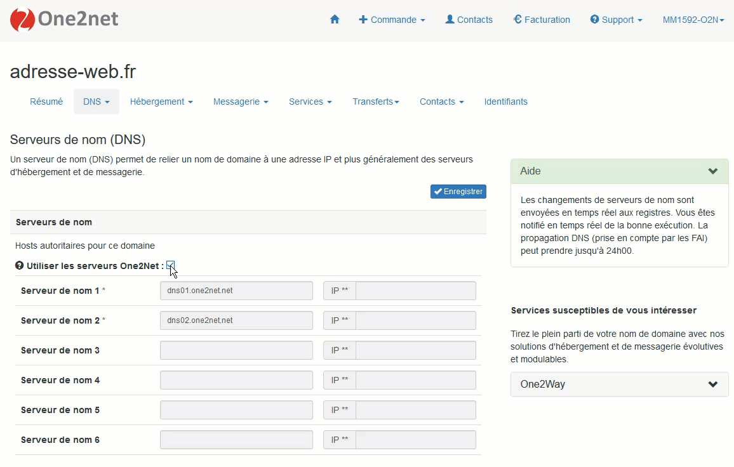Open the Transferts tab menu
This screenshot has width=734, height=467.
click(376, 102)
